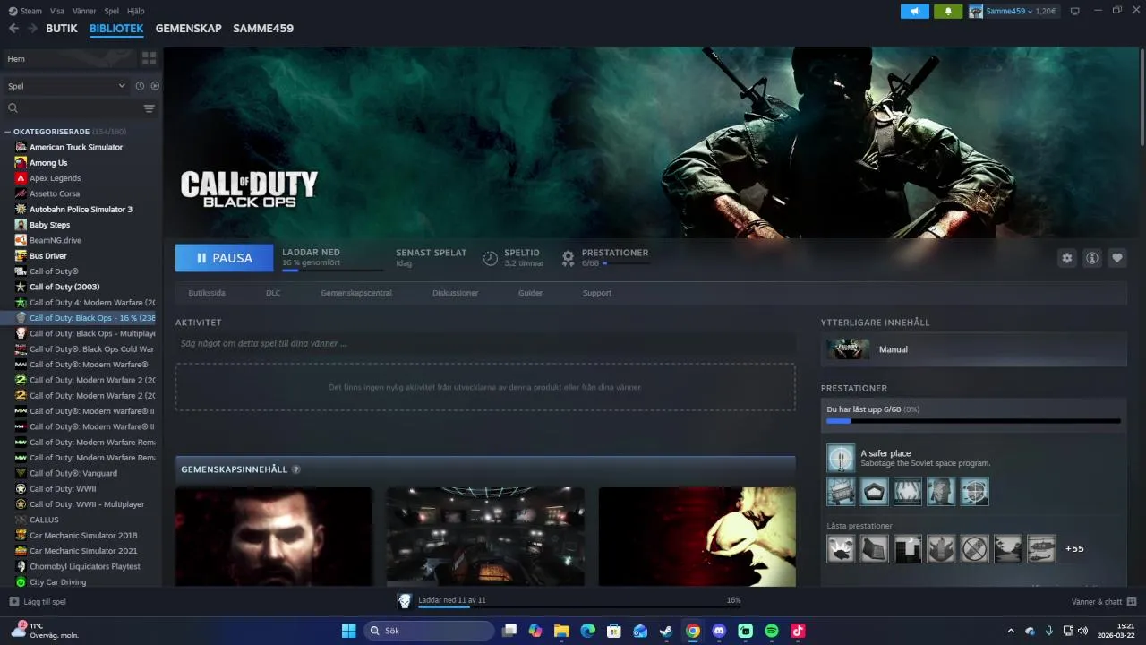The image size is (1146, 645).
Task: Open the Gemenskapscentral link
Action: point(356,293)
